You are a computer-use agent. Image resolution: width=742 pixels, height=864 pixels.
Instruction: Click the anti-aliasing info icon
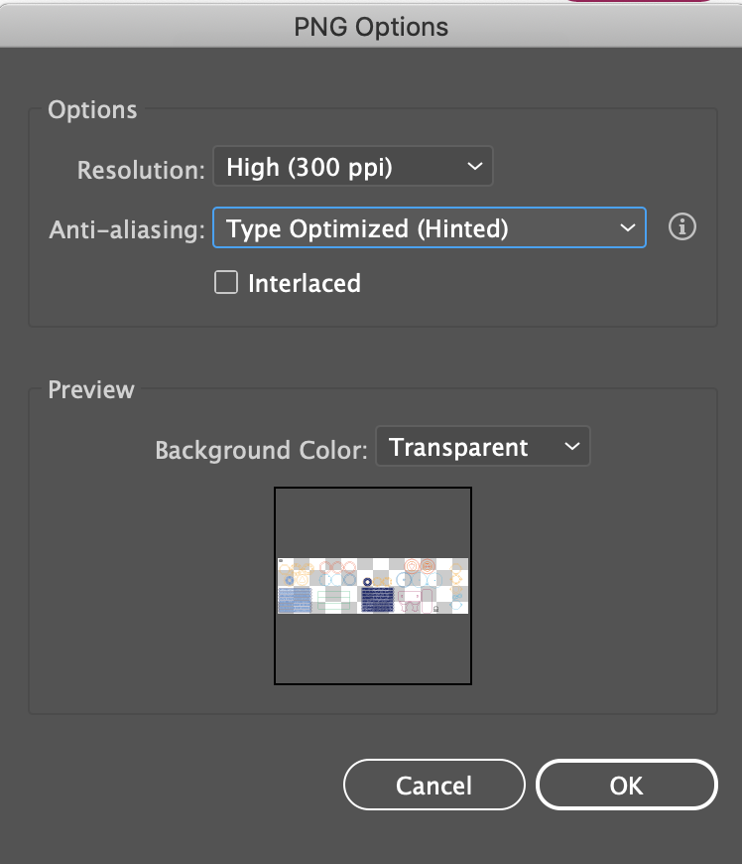[682, 227]
